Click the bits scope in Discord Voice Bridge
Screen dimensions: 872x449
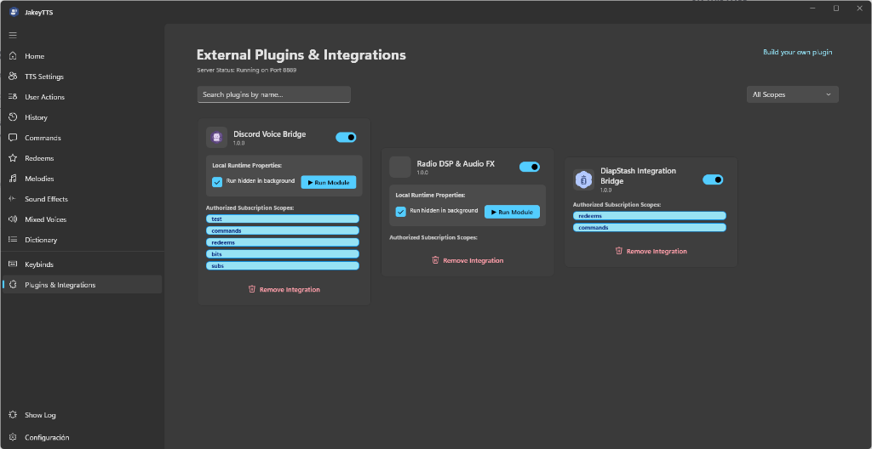tap(283, 254)
